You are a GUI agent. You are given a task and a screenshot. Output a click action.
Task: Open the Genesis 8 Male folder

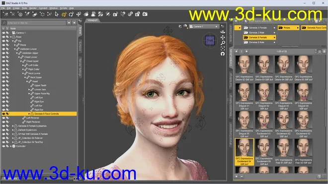(259, 42)
